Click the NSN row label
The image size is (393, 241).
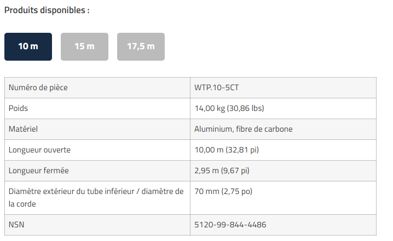(x=17, y=225)
